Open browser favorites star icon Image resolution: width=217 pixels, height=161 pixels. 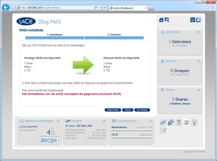click(207, 7)
